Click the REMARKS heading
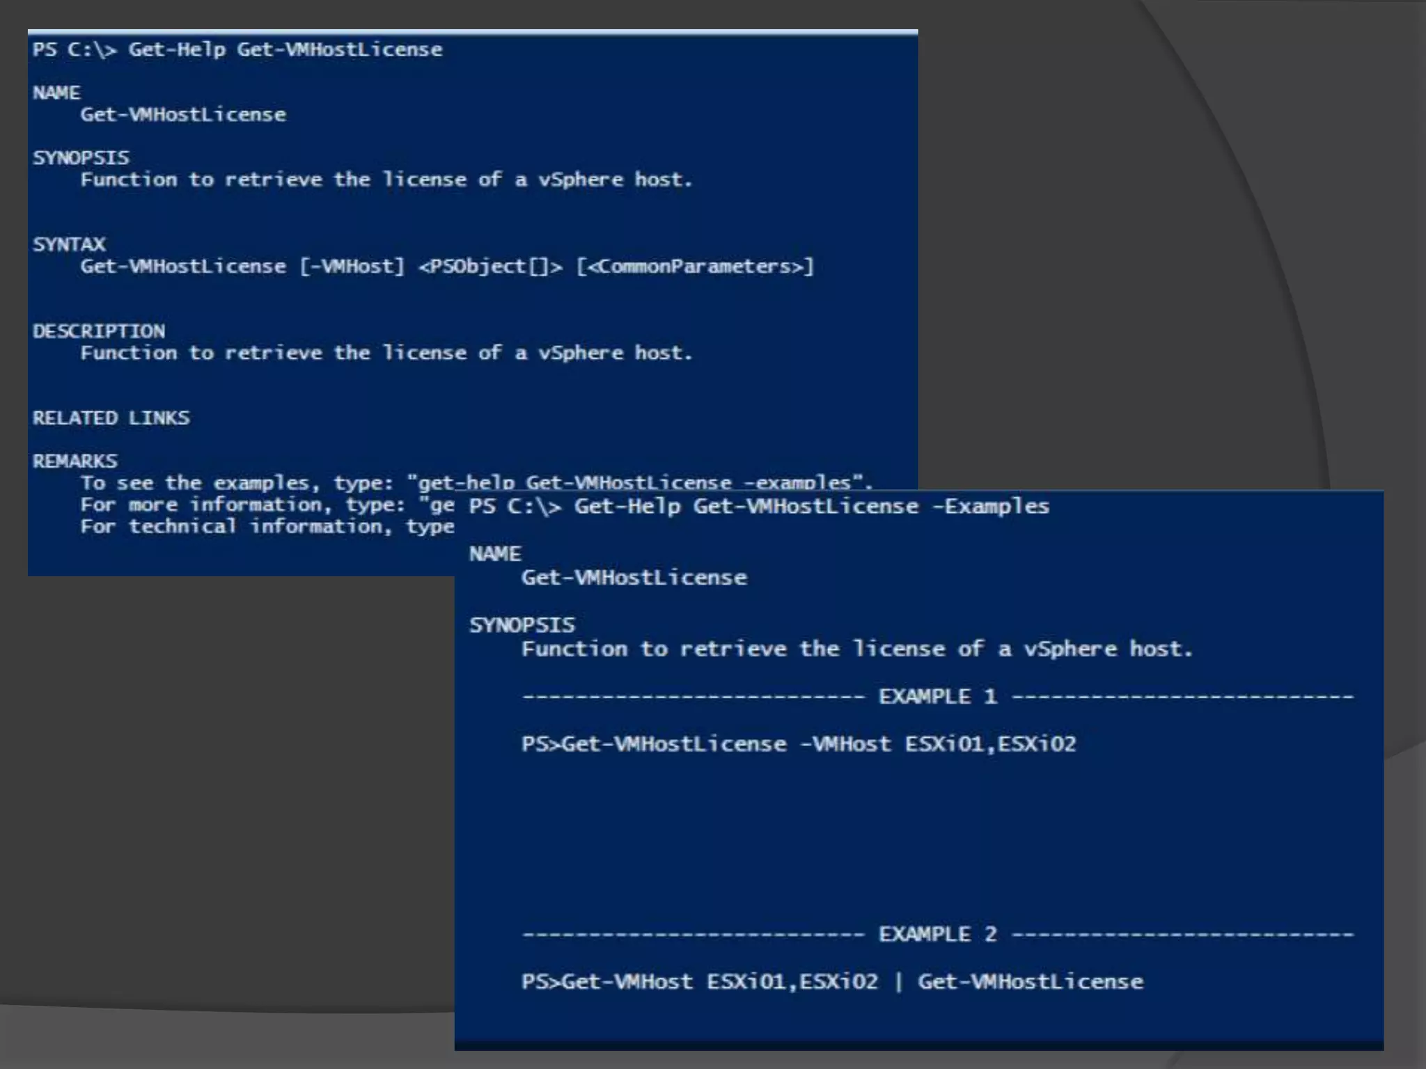 pos(75,461)
